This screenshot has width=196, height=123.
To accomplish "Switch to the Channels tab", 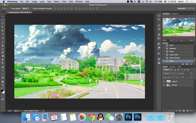I will [x=172, y=67].
